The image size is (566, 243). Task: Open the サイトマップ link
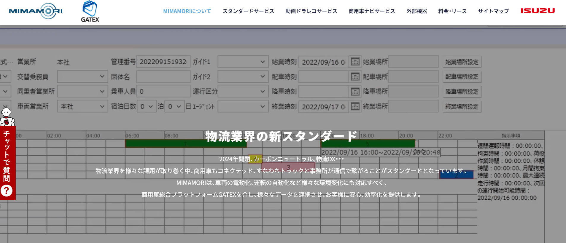pyautogui.click(x=493, y=11)
